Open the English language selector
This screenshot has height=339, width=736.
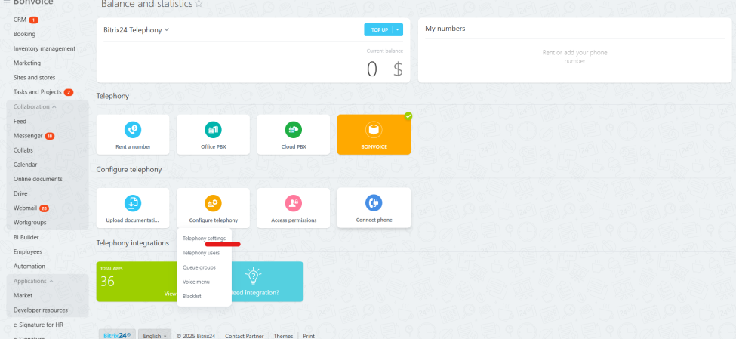click(x=155, y=336)
